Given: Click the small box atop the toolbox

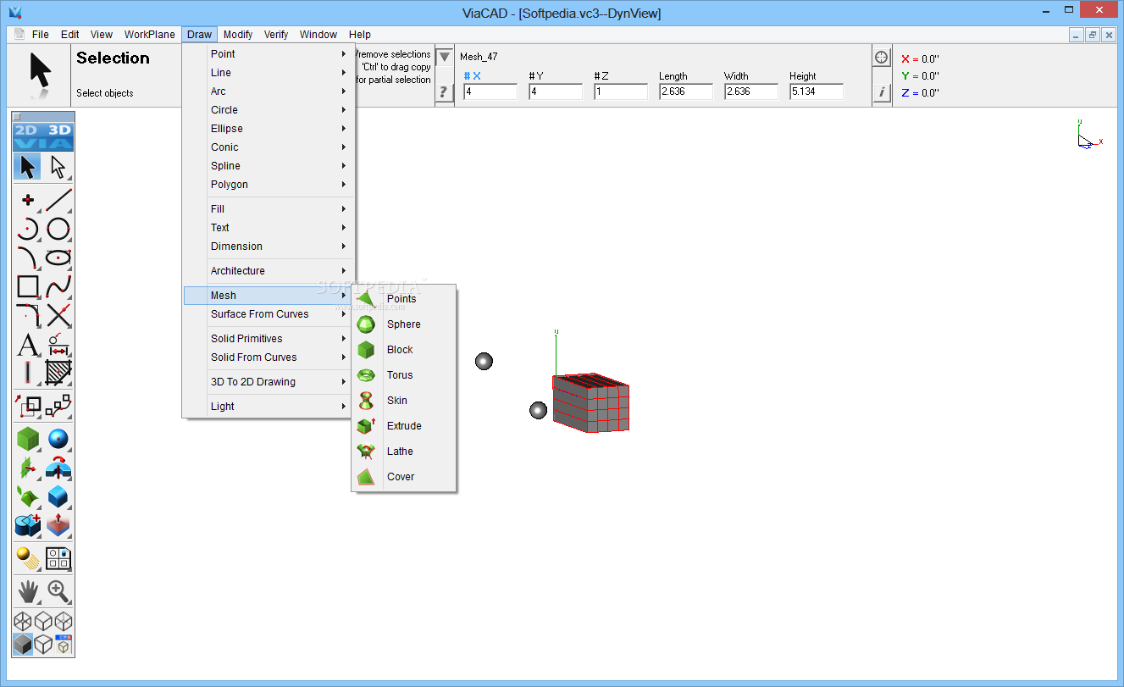Looking at the screenshot, I should tap(17, 116).
